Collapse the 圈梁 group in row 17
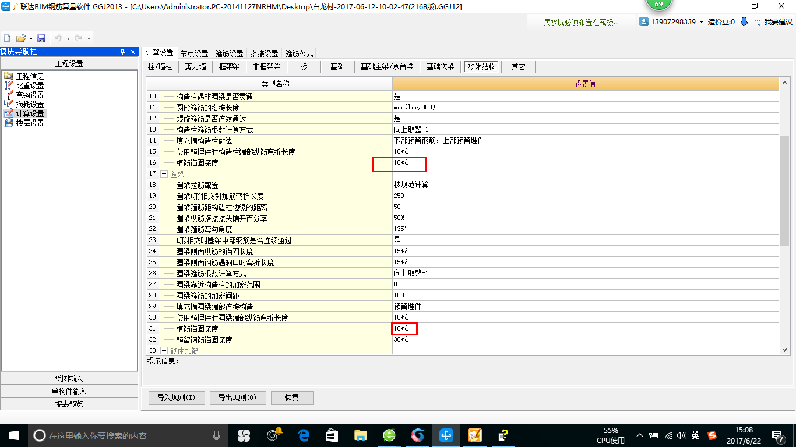The height and width of the screenshot is (447, 796). pyautogui.click(x=164, y=174)
